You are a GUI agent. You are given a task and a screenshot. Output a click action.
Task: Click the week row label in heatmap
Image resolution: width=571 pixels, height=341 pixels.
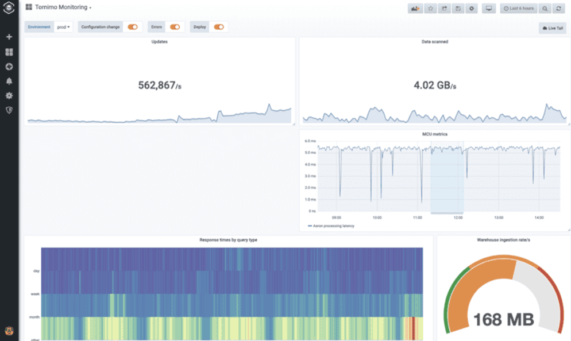pyautogui.click(x=35, y=294)
